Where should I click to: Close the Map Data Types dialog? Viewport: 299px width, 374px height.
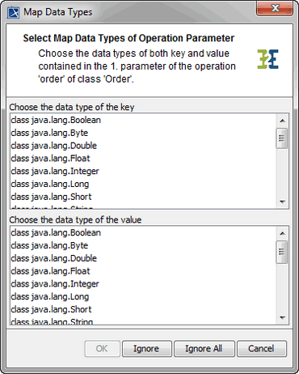point(275,8)
